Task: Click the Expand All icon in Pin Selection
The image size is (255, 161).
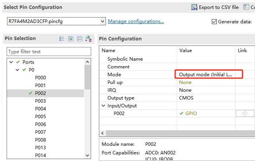Action: click(71, 39)
